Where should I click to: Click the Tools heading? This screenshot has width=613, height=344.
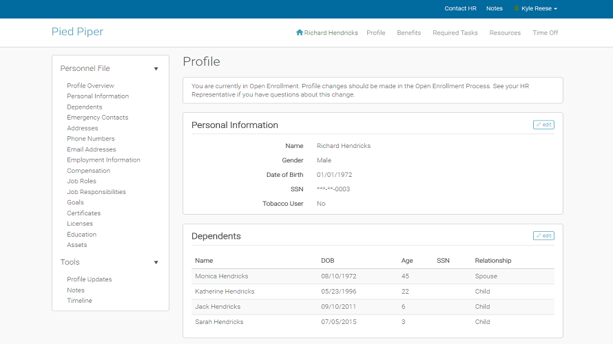70,262
